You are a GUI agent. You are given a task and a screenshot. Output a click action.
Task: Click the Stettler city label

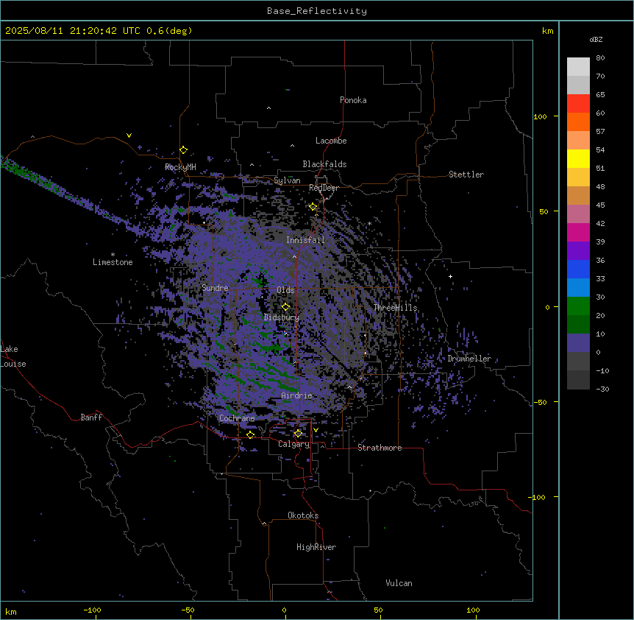pos(466,175)
